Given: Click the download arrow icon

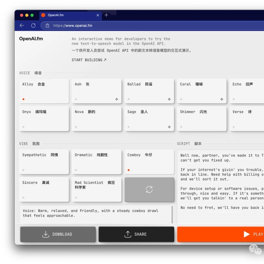Looking at the screenshot, I should coord(45,234).
